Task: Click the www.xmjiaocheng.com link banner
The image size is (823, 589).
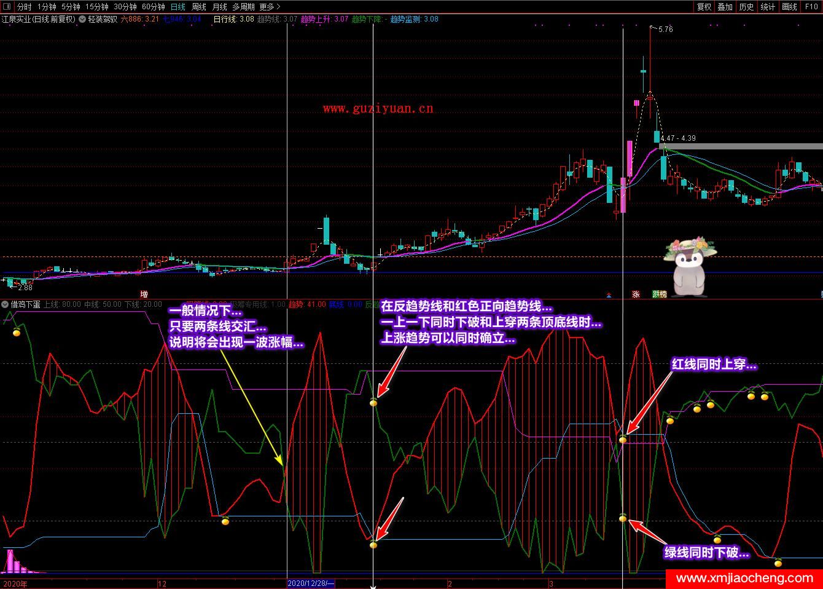Action: (744, 579)
